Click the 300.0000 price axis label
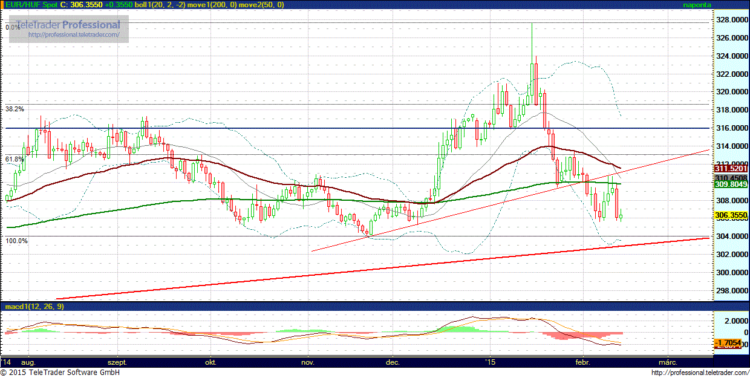 click(731, 273)
